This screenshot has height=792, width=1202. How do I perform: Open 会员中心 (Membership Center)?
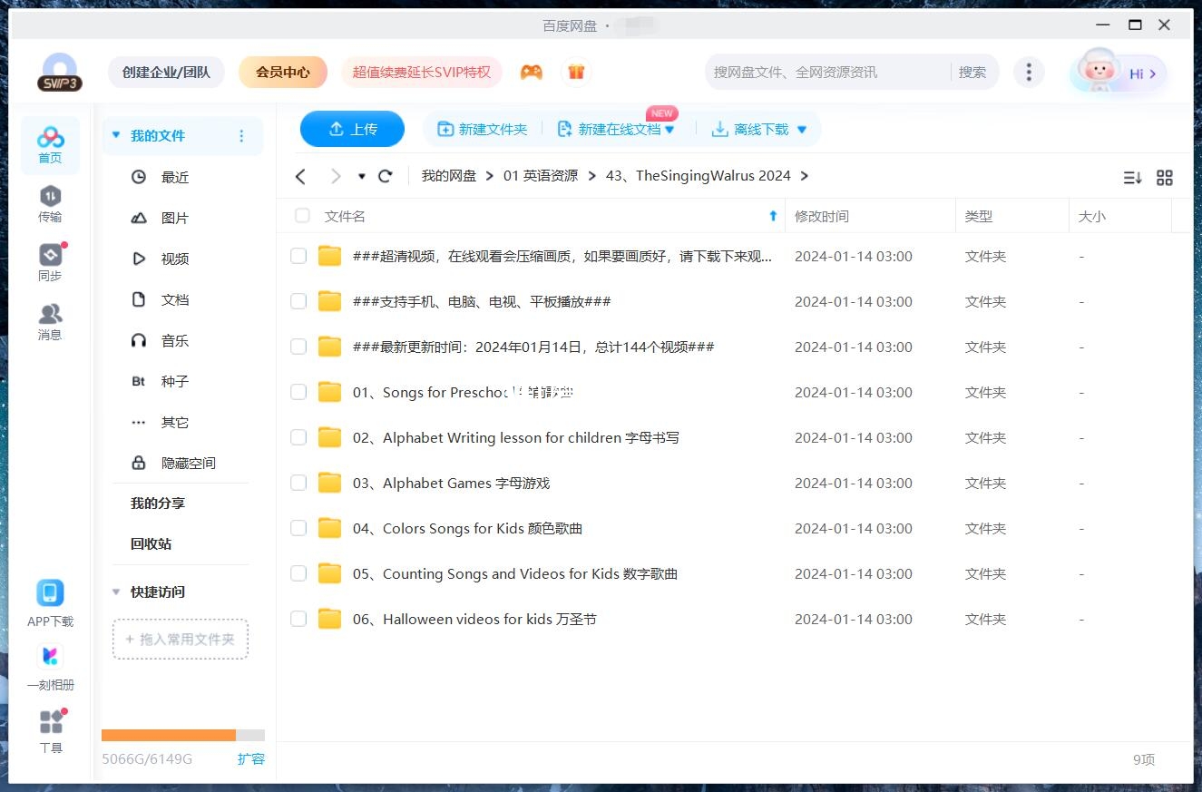(282, 71)
